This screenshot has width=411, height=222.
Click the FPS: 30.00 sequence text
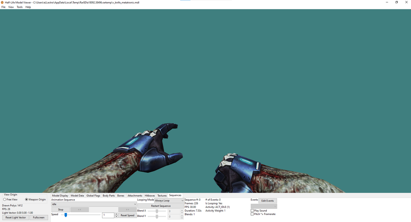(x=190, y=207)
